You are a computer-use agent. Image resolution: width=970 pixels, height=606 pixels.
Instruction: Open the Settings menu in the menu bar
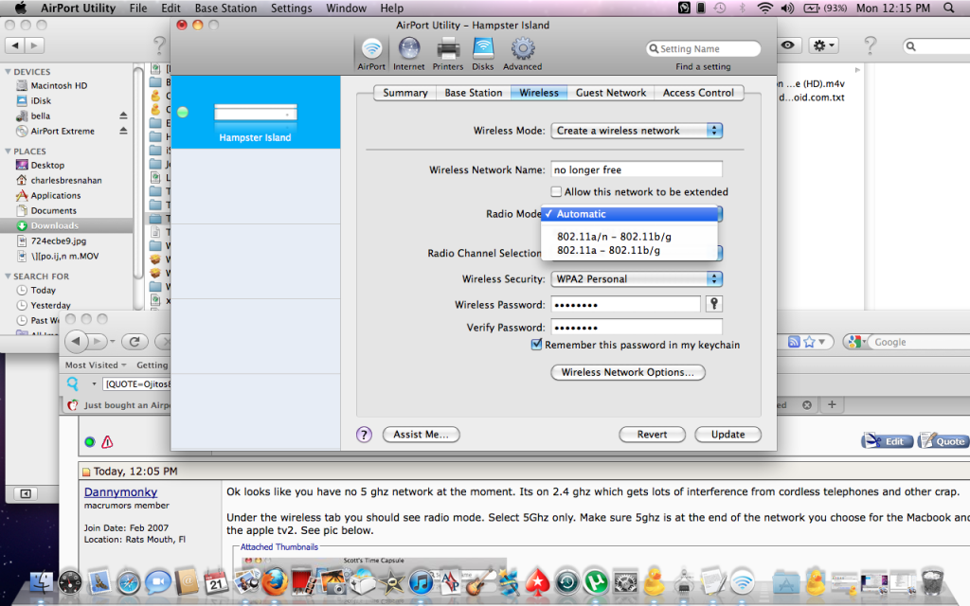291,8
